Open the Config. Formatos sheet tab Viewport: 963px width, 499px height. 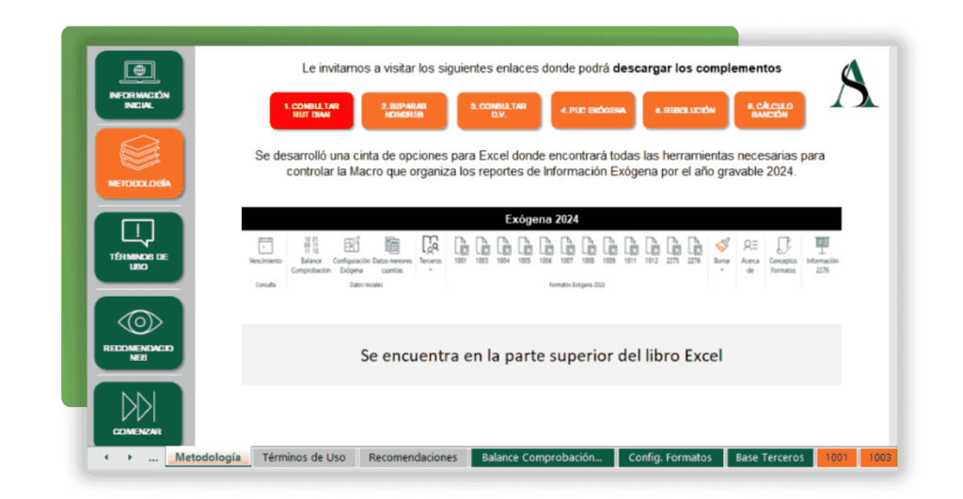(671, 458)
